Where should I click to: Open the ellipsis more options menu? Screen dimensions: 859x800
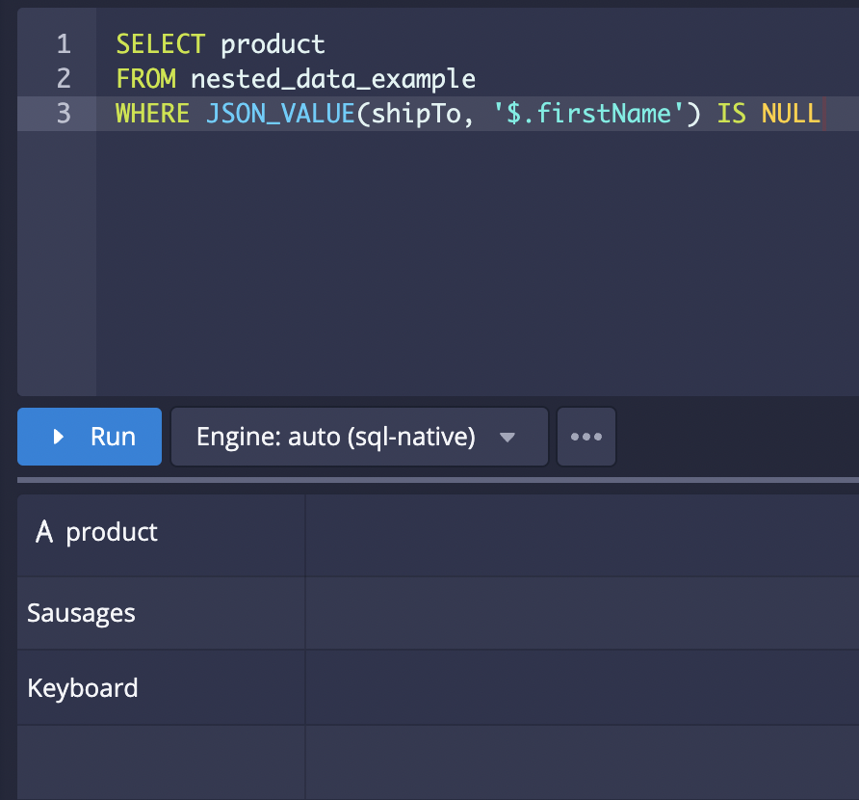coord(586,437)
